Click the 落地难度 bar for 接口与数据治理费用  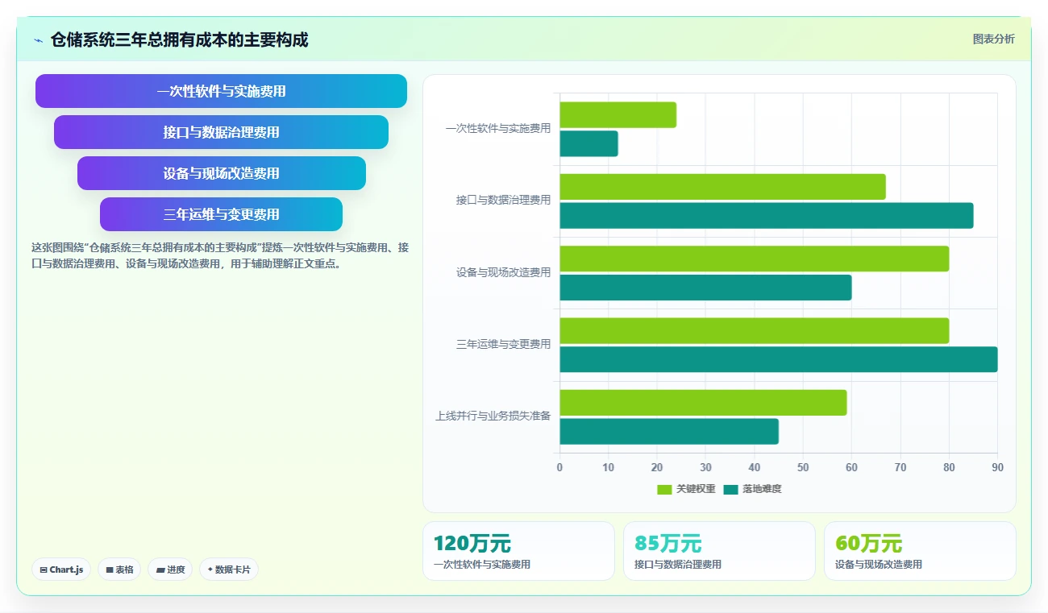767,215
